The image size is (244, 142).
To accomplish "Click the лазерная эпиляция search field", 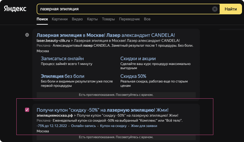I will [123, 9].
